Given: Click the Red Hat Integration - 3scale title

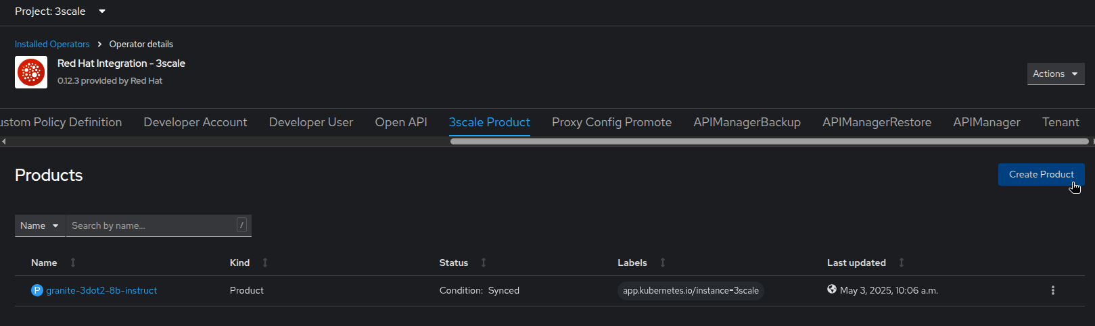Looking at the screenshot, I should tap(121, 63).
